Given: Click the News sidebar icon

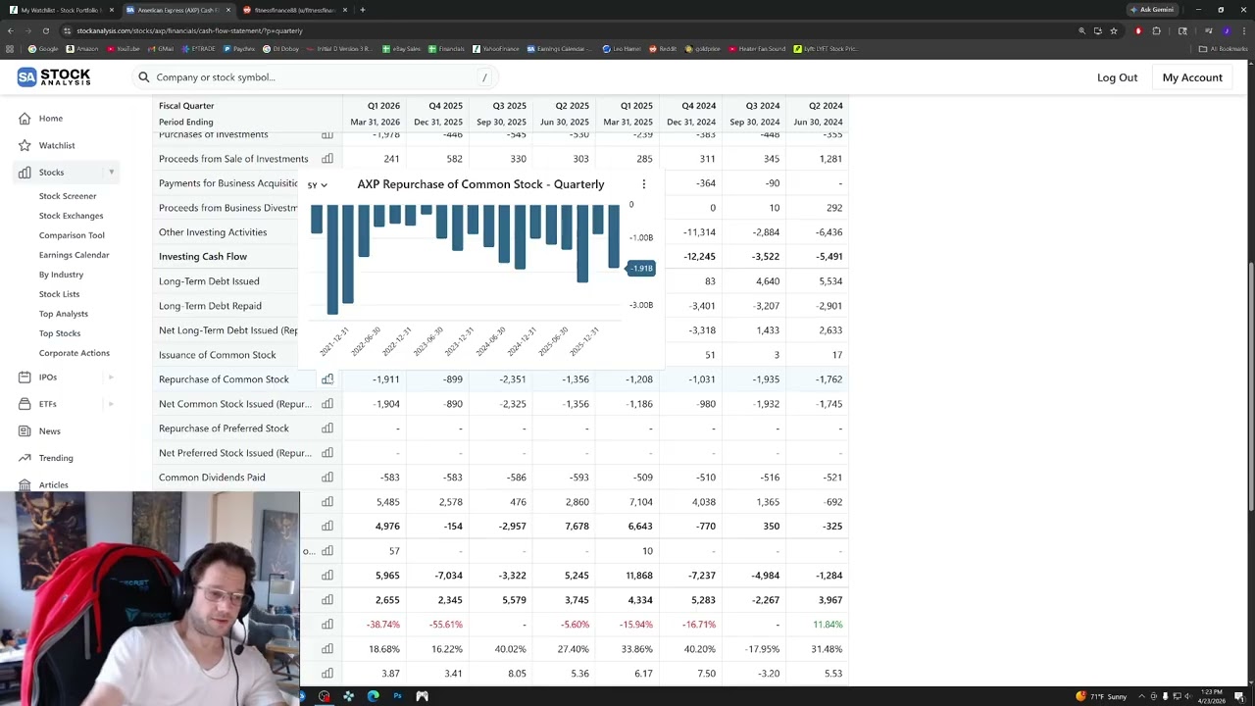Looking at the screenshot, I should click(x=25, y=431).
